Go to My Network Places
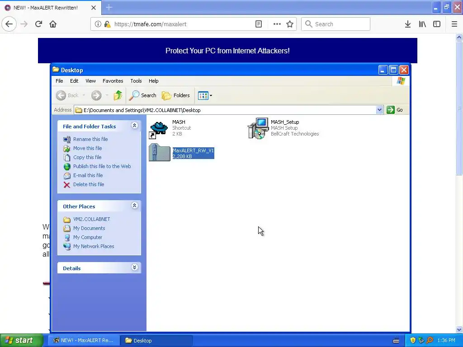This screenshot has height=347, width=463. coord(94,246)
